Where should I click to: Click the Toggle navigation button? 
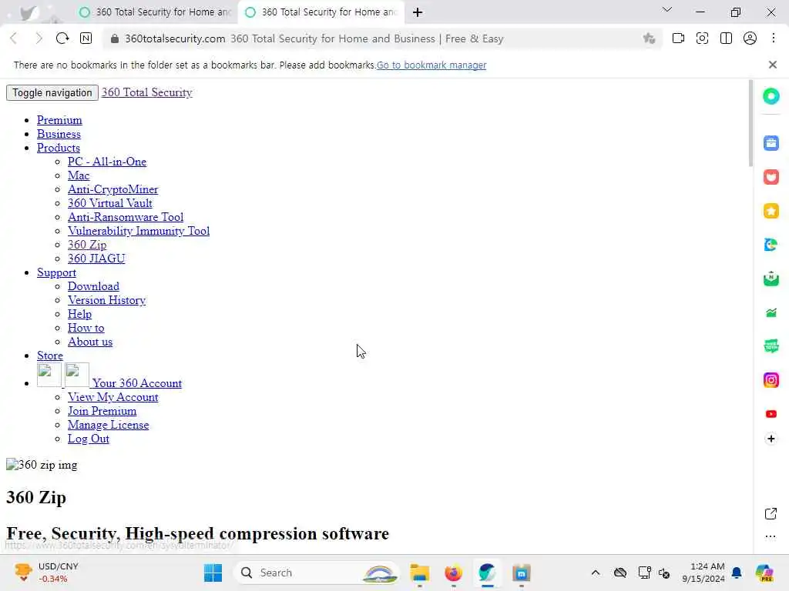(x=52, y=92)
